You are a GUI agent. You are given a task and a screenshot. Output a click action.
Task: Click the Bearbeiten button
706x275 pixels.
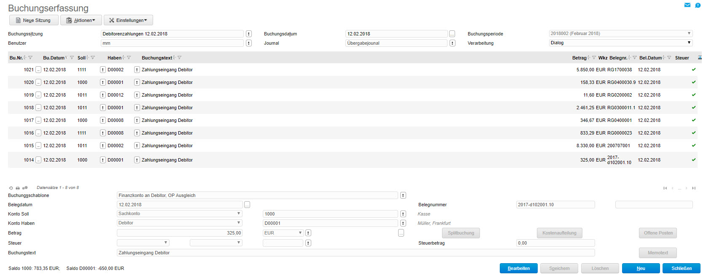pos(519,268)
